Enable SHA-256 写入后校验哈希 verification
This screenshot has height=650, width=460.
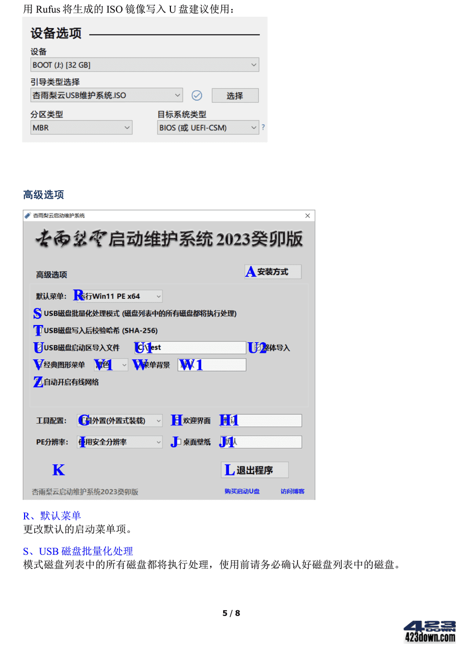pyautogui.click(x=37, y=330)
